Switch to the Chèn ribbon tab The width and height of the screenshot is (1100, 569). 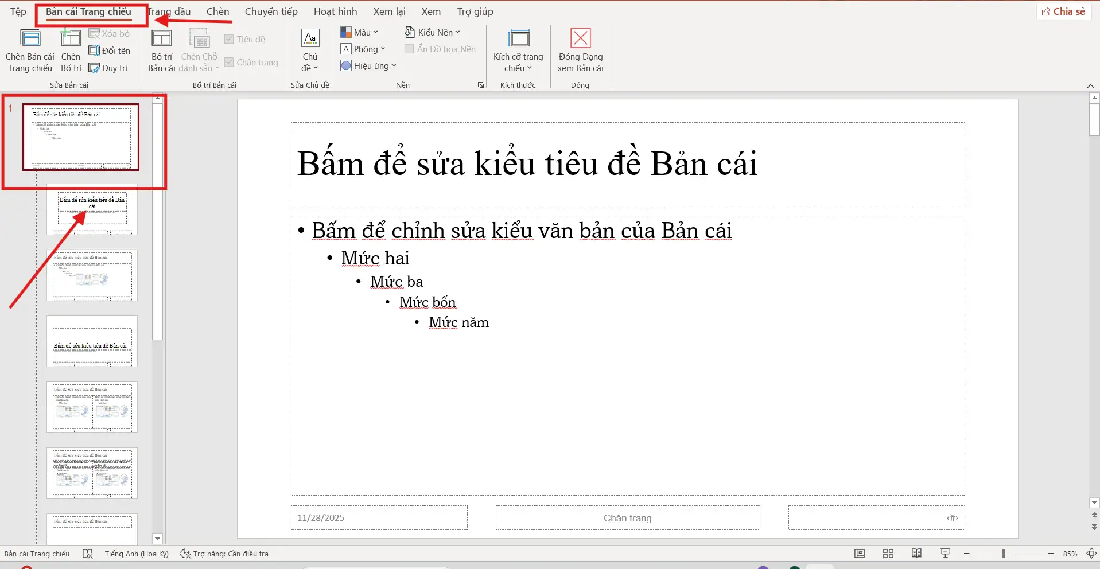click(x=217, y=11)
